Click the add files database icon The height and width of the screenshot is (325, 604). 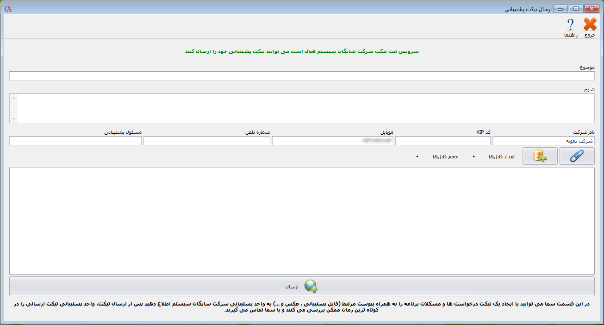pos(540,156)
